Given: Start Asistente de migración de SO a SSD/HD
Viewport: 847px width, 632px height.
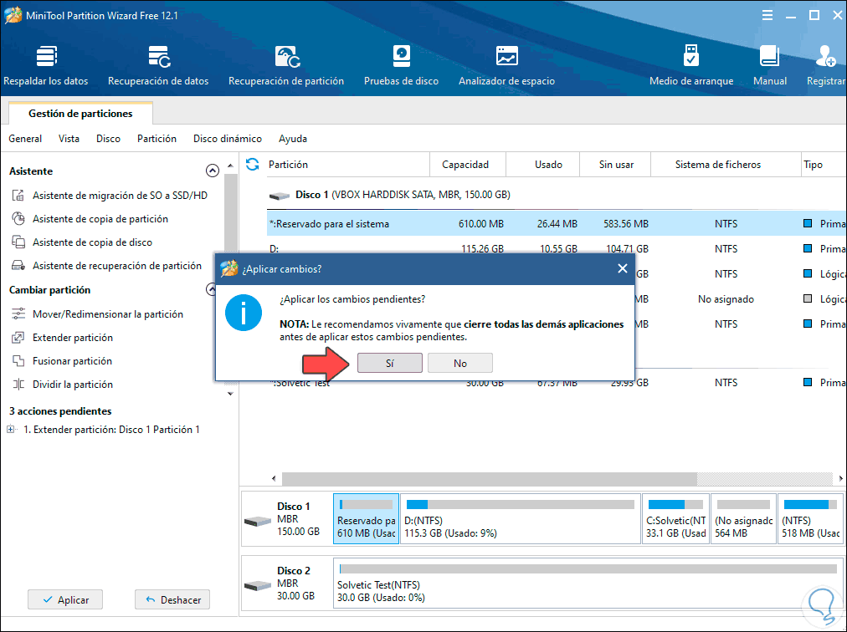Looking at the screenshot, I should tap(110, 196).
